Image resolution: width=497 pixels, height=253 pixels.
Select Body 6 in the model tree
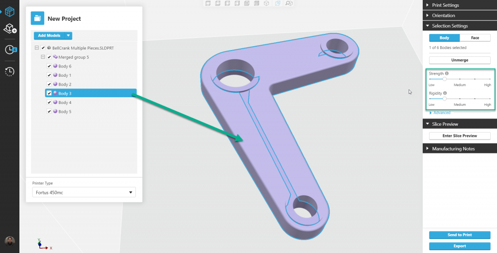pyautogui.click(x=65, y=66)
